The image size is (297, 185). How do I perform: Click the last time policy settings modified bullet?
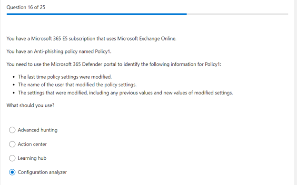click(65, 77)
